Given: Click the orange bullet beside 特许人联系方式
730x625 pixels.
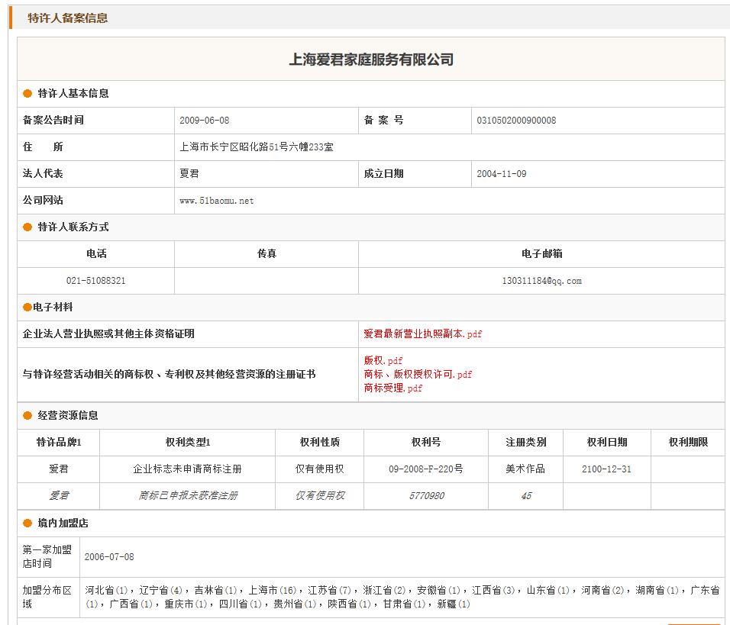Looking at the screenshot, I should pyautogui.click(x=27, y=227).
